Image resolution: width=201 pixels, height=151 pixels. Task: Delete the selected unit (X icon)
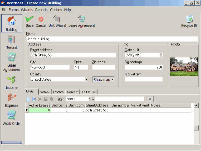point(40,99)
